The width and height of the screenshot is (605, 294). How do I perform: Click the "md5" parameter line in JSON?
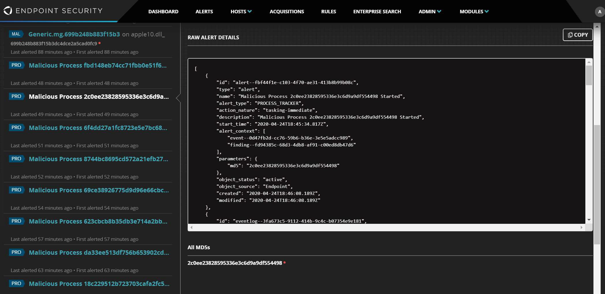coord(283,166)
